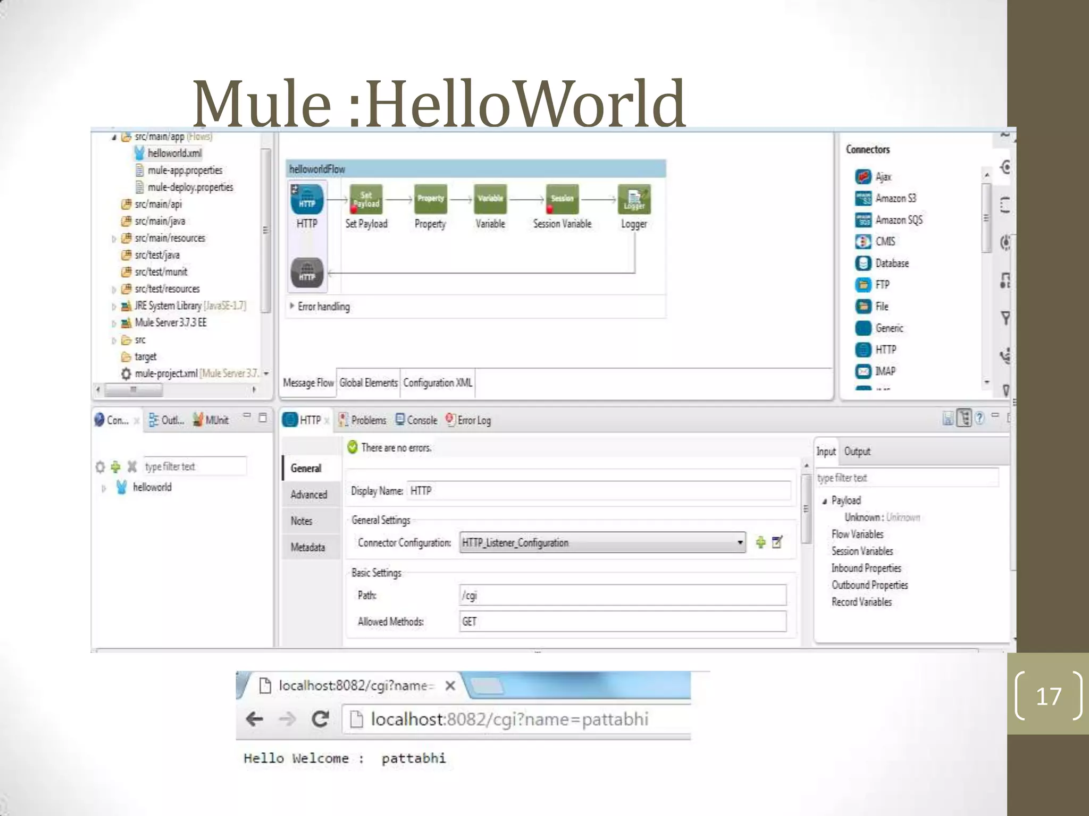
Task: Switch to Configuration XML tab
Action: [438, 382]
